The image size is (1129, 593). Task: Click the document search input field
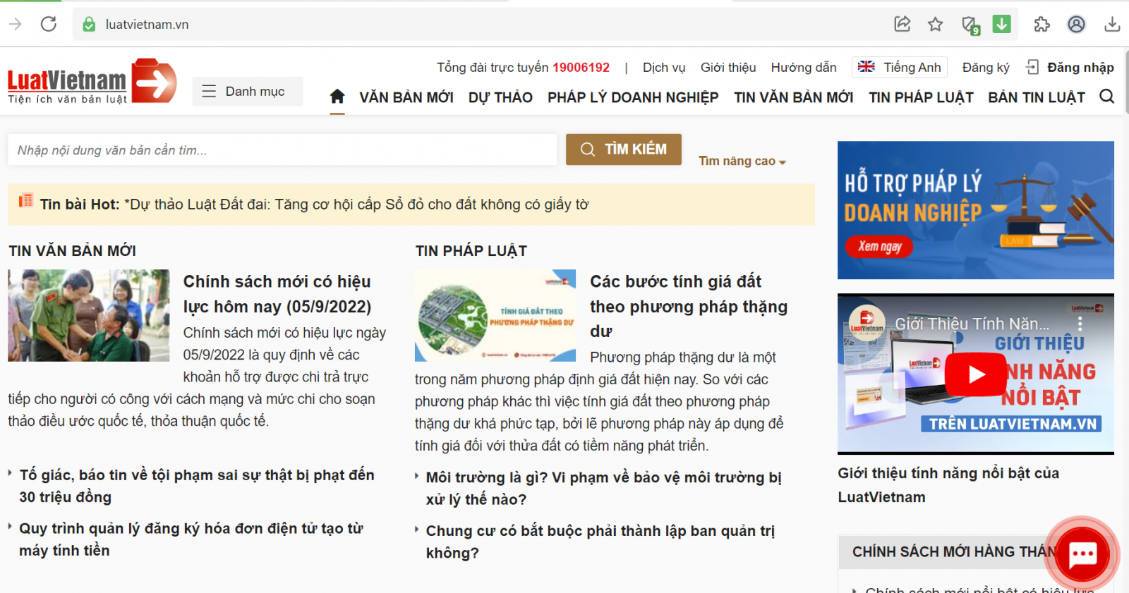(x=282, y=150)
